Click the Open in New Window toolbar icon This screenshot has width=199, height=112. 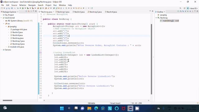point(92,8)
